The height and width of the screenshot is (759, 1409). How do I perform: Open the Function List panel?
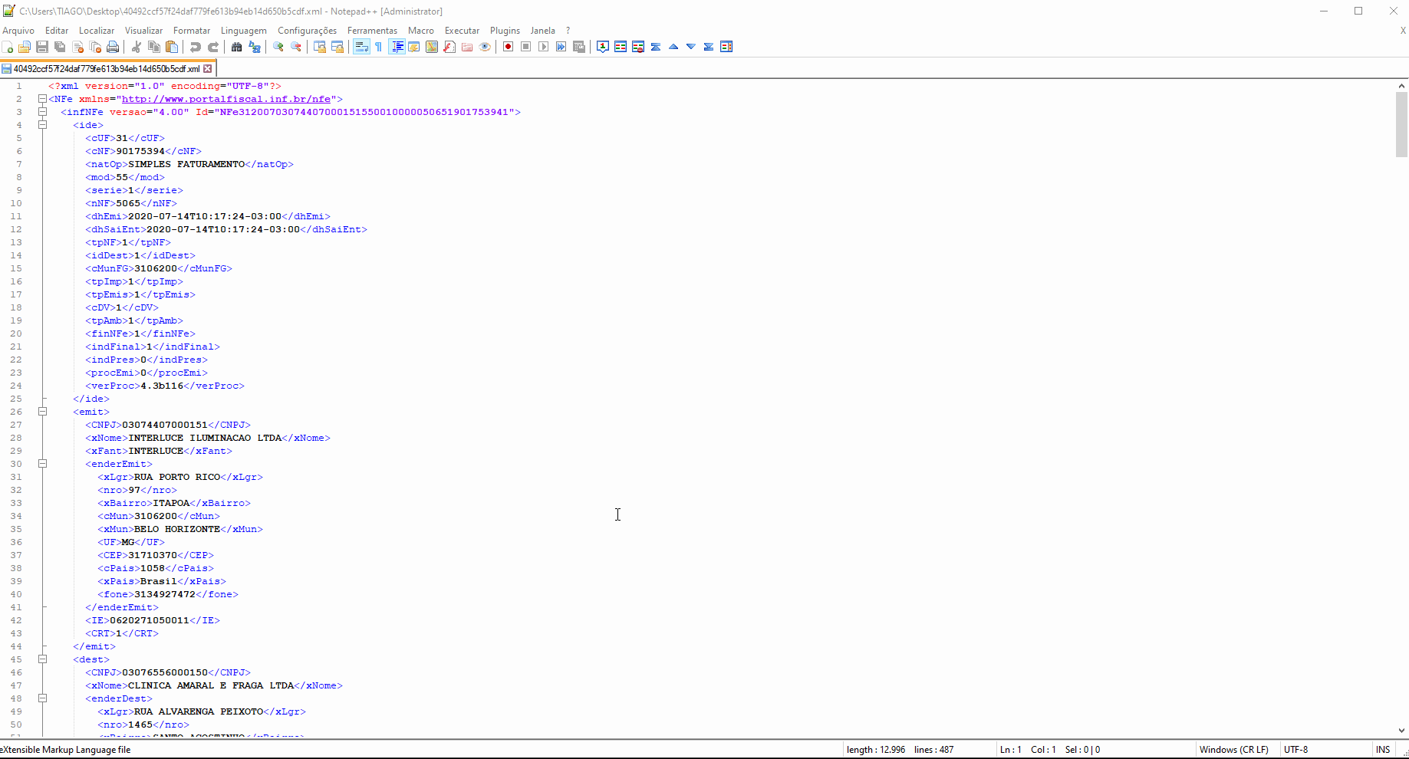coord(448,47)
